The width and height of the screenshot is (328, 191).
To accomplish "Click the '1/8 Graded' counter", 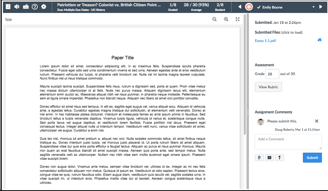I will tap(173, 7).
